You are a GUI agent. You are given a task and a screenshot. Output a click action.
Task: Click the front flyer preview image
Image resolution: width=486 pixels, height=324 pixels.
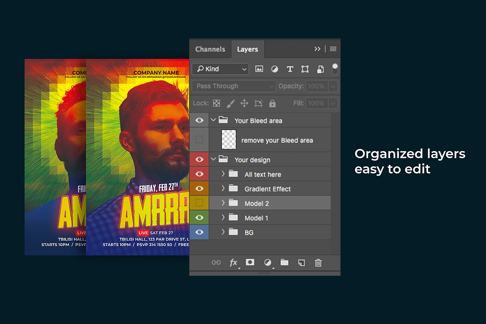pos(138,158)
